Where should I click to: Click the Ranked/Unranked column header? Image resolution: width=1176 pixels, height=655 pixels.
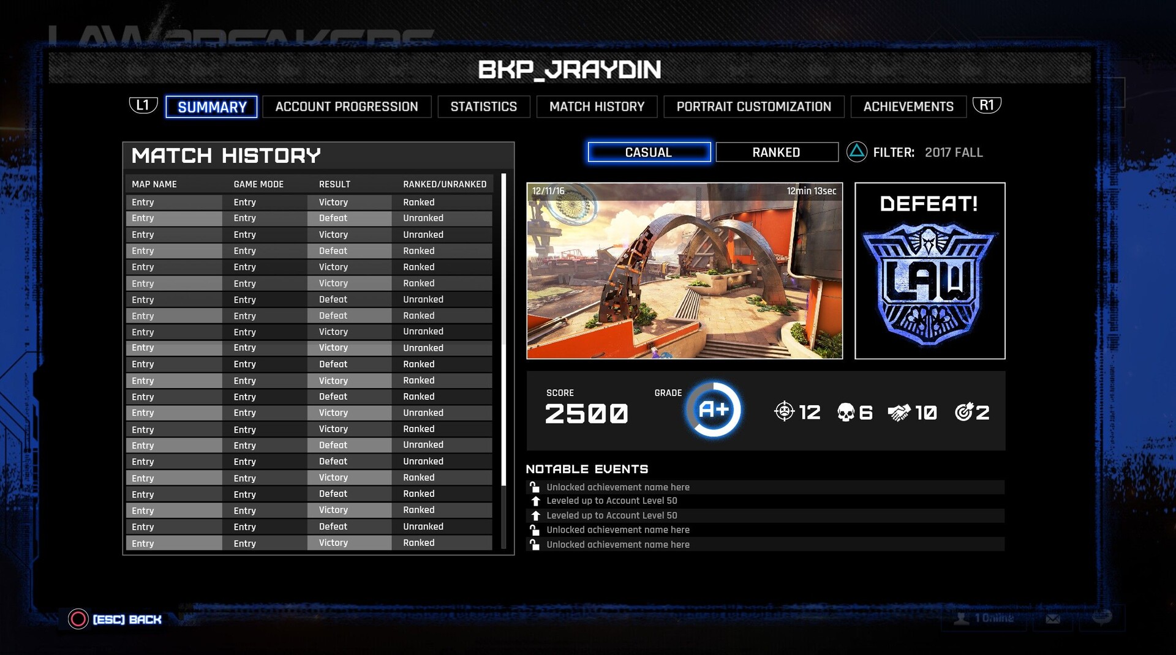(445, 184)
